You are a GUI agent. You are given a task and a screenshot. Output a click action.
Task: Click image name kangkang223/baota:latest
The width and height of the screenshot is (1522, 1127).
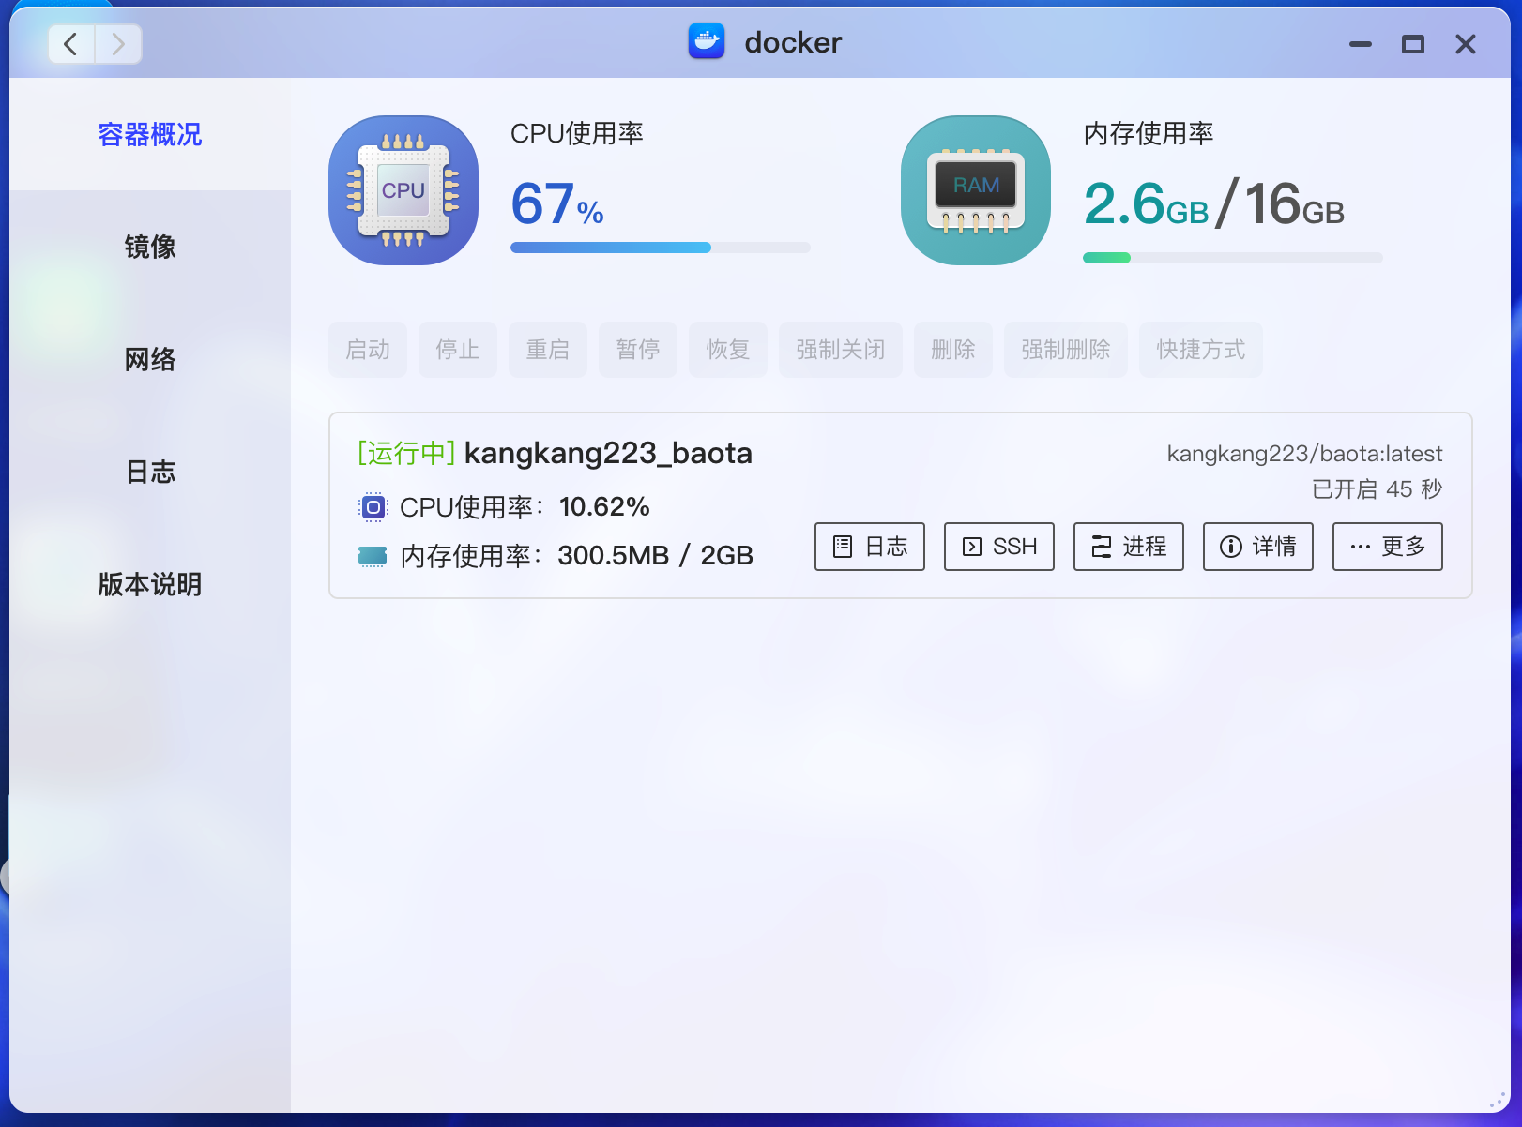coord(1304,454)
